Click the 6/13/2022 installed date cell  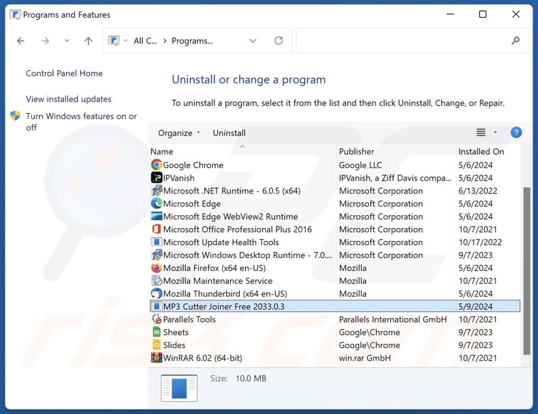[x=477, y=191]
